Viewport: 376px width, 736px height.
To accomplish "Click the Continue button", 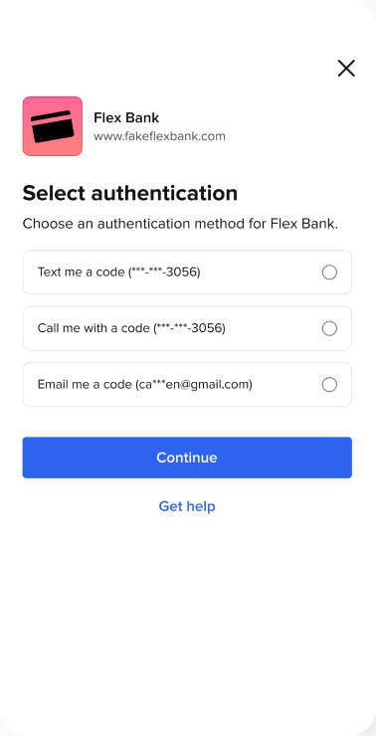I will click(187, 458).
